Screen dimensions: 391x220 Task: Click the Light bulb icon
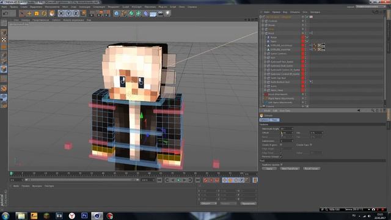coord(168,13)
